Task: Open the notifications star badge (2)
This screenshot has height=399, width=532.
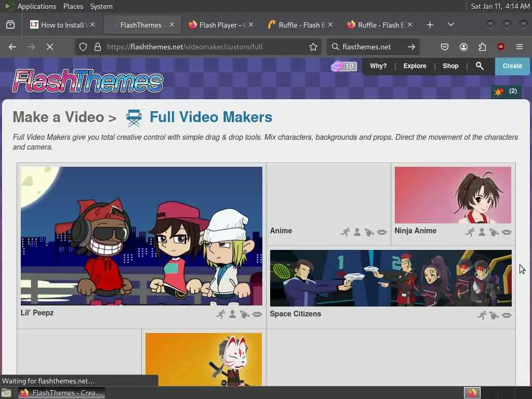Action: pos(506,91)
